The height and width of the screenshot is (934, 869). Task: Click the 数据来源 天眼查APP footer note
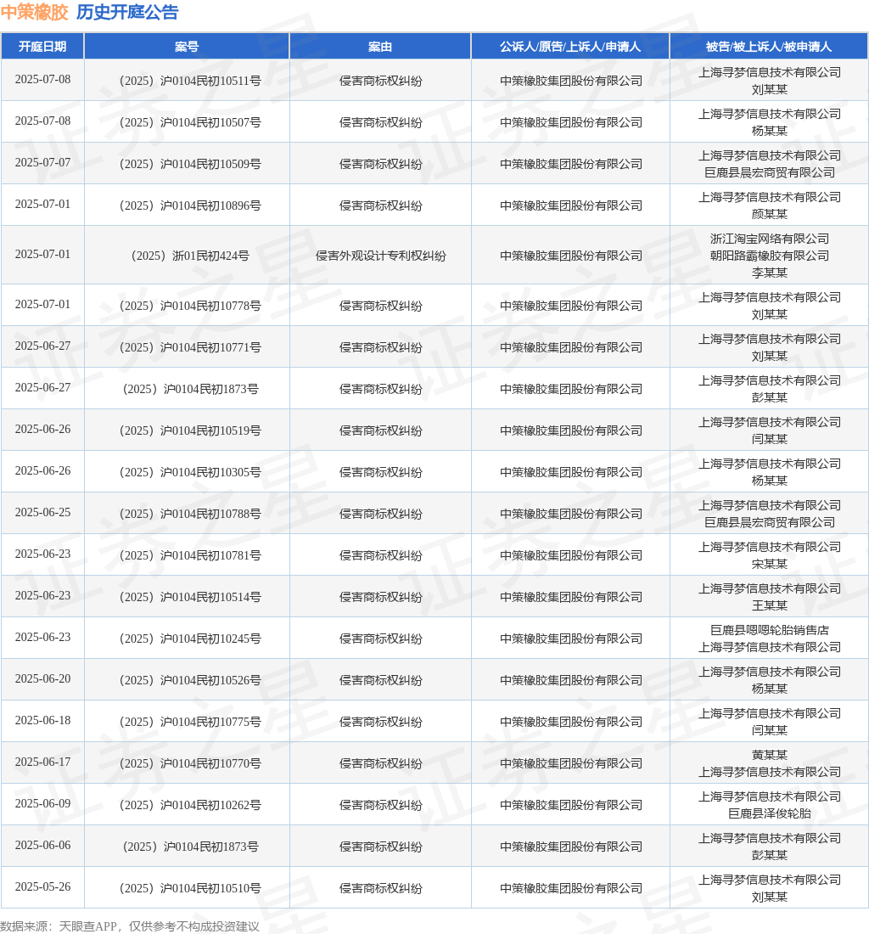(130, 926)
